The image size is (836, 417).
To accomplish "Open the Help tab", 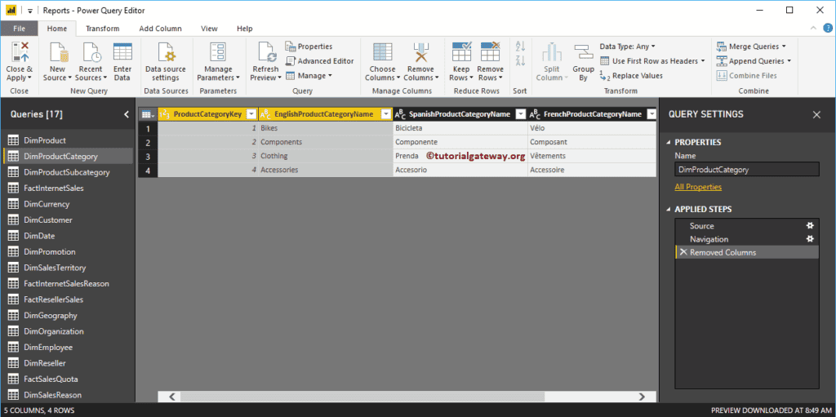I will [245, 29].
